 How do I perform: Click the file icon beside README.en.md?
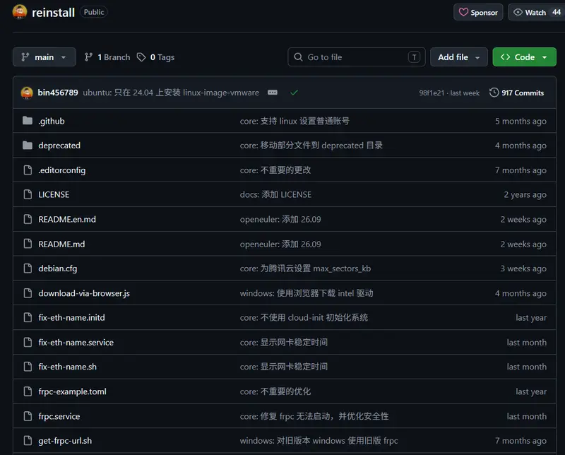(x=28, y=219)
